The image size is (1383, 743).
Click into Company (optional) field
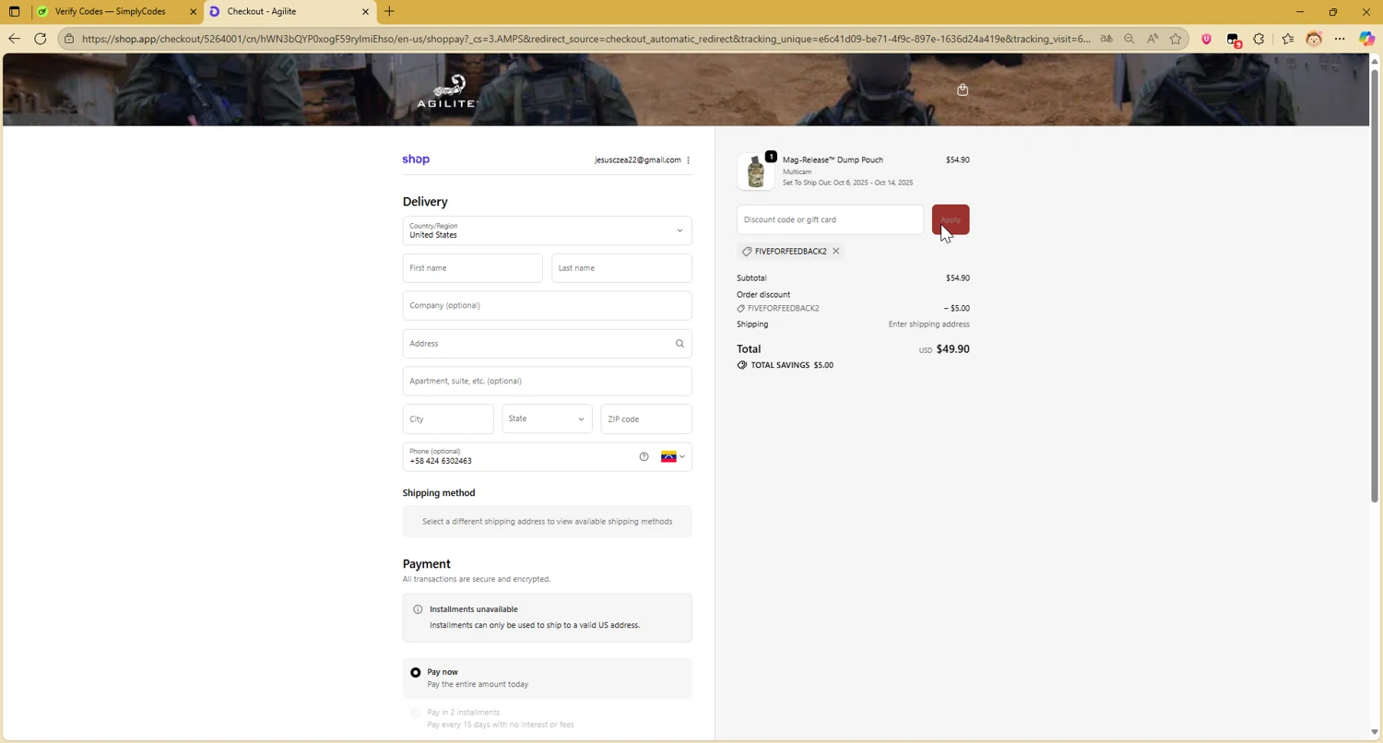click(547, 306)
